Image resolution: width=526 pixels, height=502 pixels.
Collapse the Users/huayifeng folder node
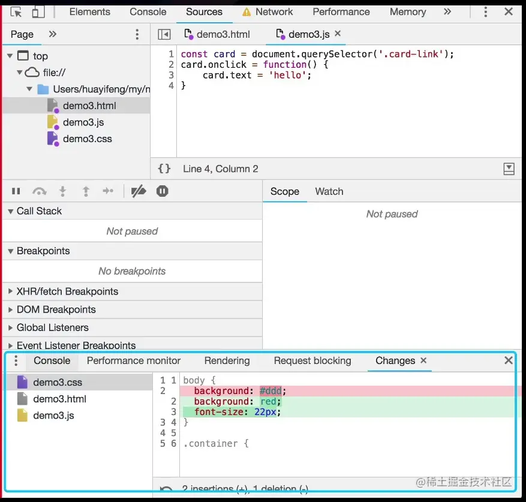(x=29, y=89)
